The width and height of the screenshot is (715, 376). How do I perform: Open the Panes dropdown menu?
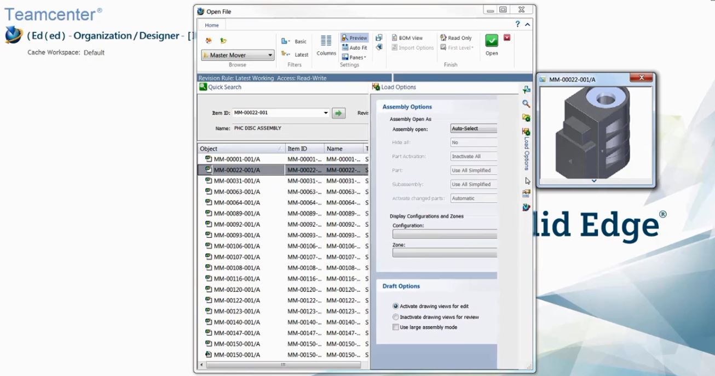(355, 57)
